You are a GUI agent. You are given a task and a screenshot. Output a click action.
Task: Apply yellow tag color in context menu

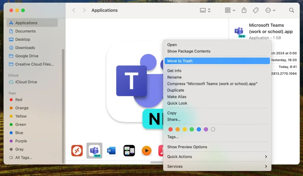point(185,129)
